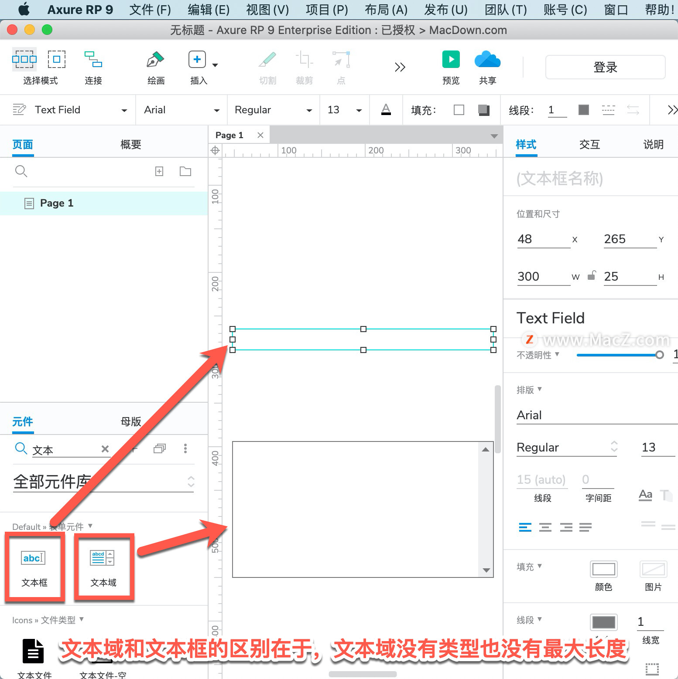Image resolution: width=678 pixels, height=679 pixels.
Task: Switch to the Outline (概要) tab
Action: click(131, 145)
